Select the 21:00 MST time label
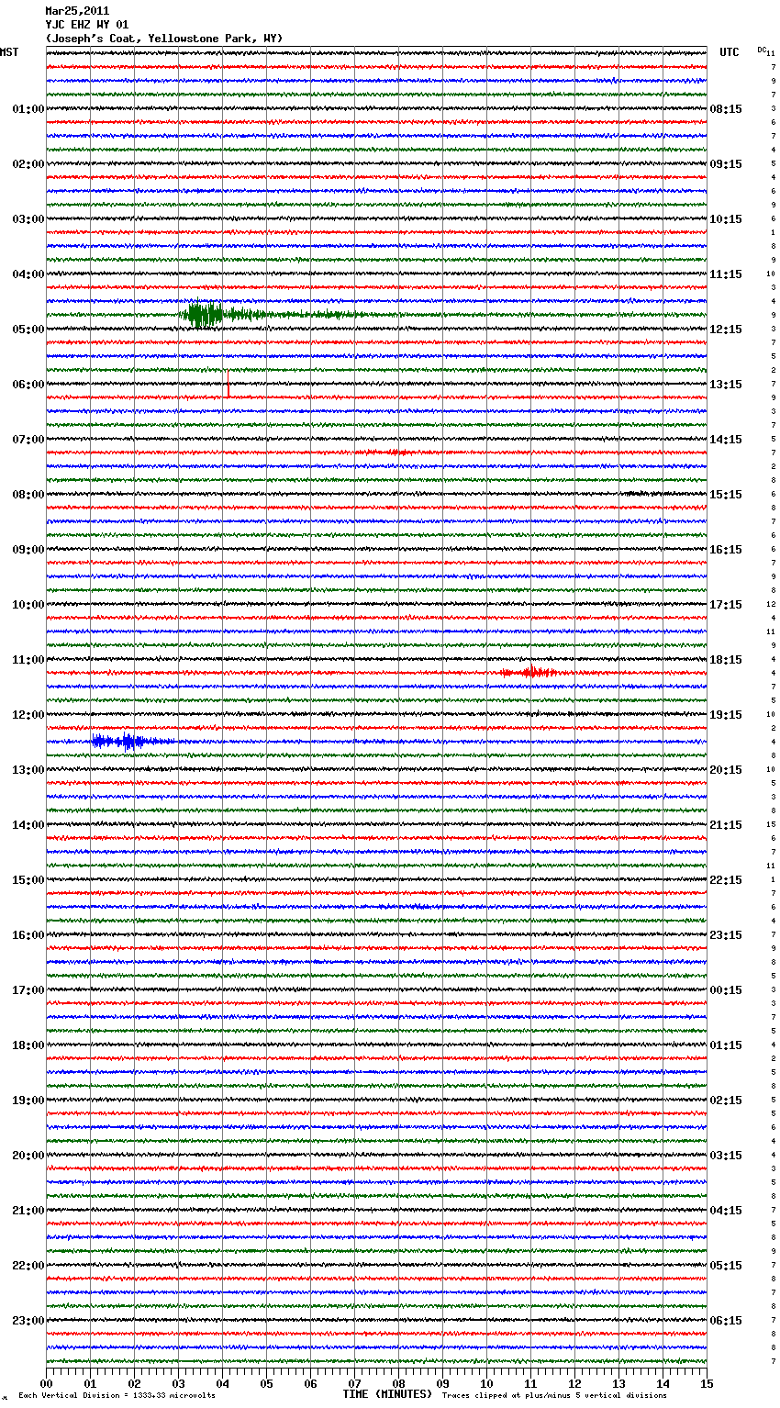 tap(28, 1211)
